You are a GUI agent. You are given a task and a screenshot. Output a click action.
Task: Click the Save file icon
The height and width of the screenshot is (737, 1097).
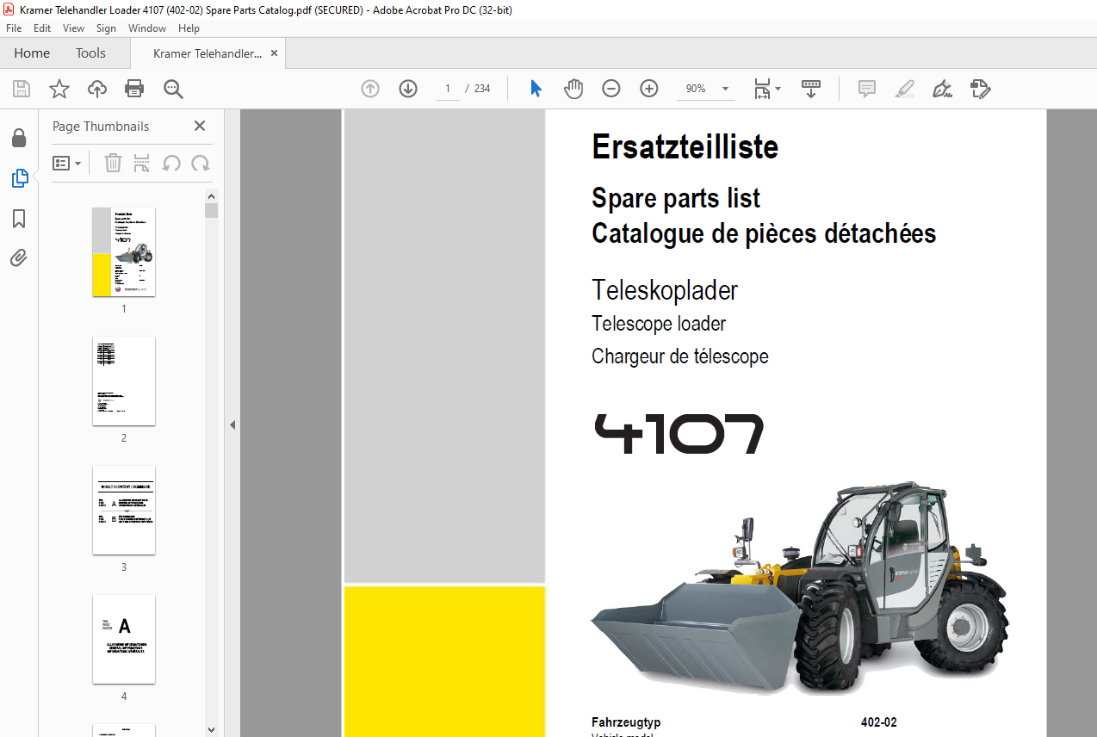(21, 89)
